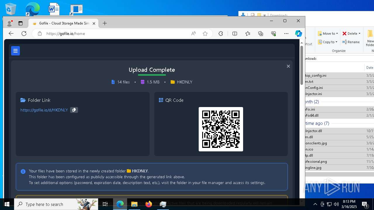Image resolution: width=374 pixels, height=210 pixels.
Task: Select Injector.dll file in Explorer
Action: tap(340, 131)
